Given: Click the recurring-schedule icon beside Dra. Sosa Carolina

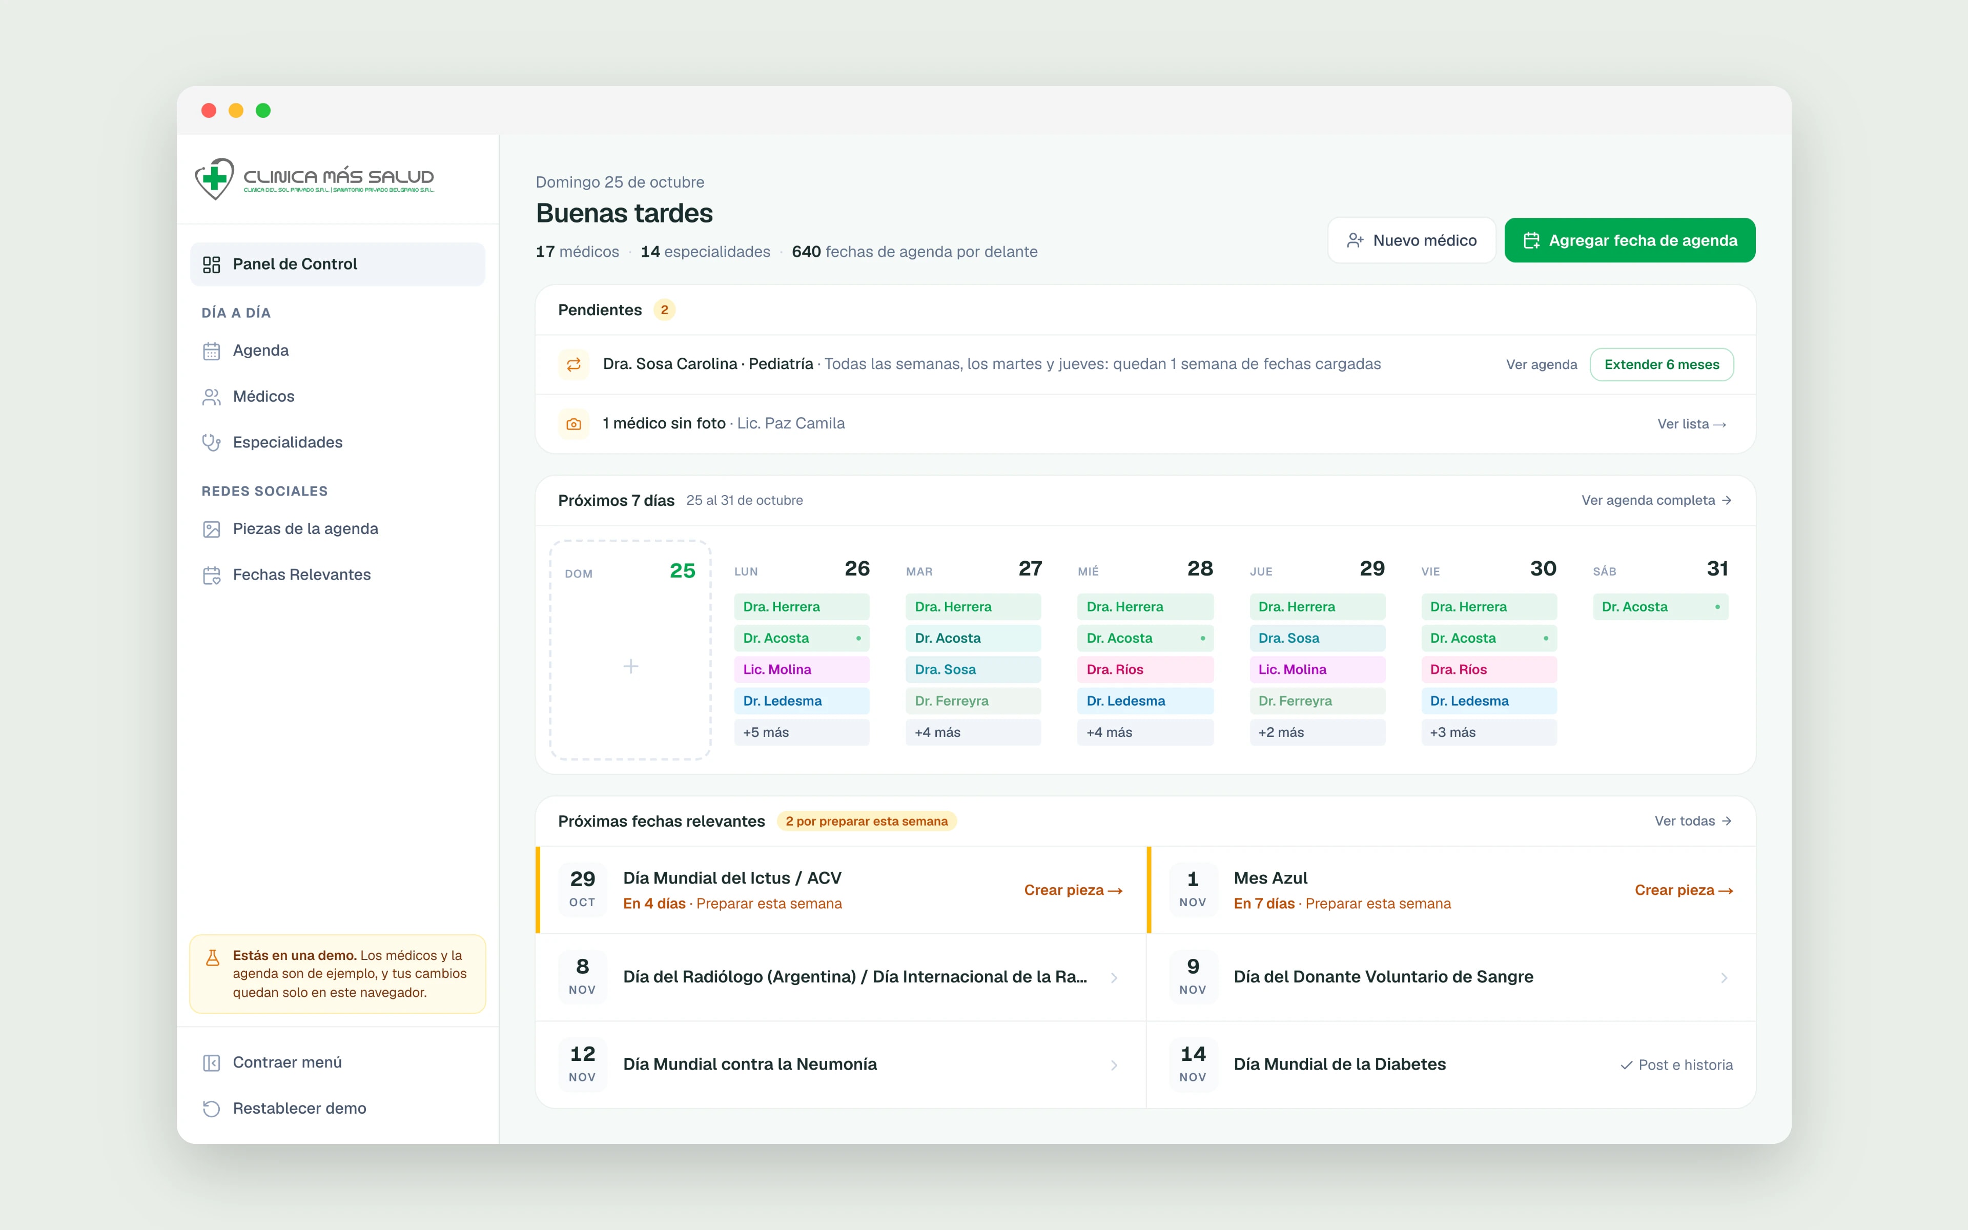Looking at the screenshot, I should (574, 364).
